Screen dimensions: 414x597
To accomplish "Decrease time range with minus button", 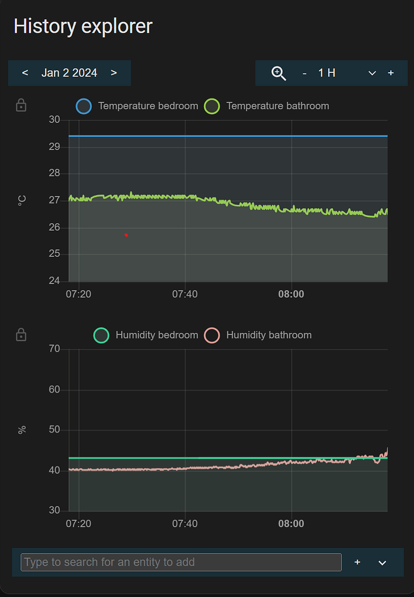I will point(305,73).
